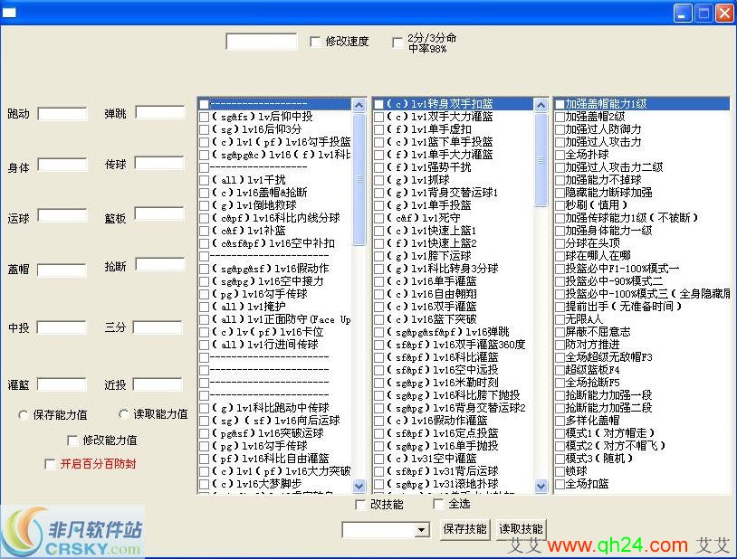Focus the 三分 input box

click(159, 327)
